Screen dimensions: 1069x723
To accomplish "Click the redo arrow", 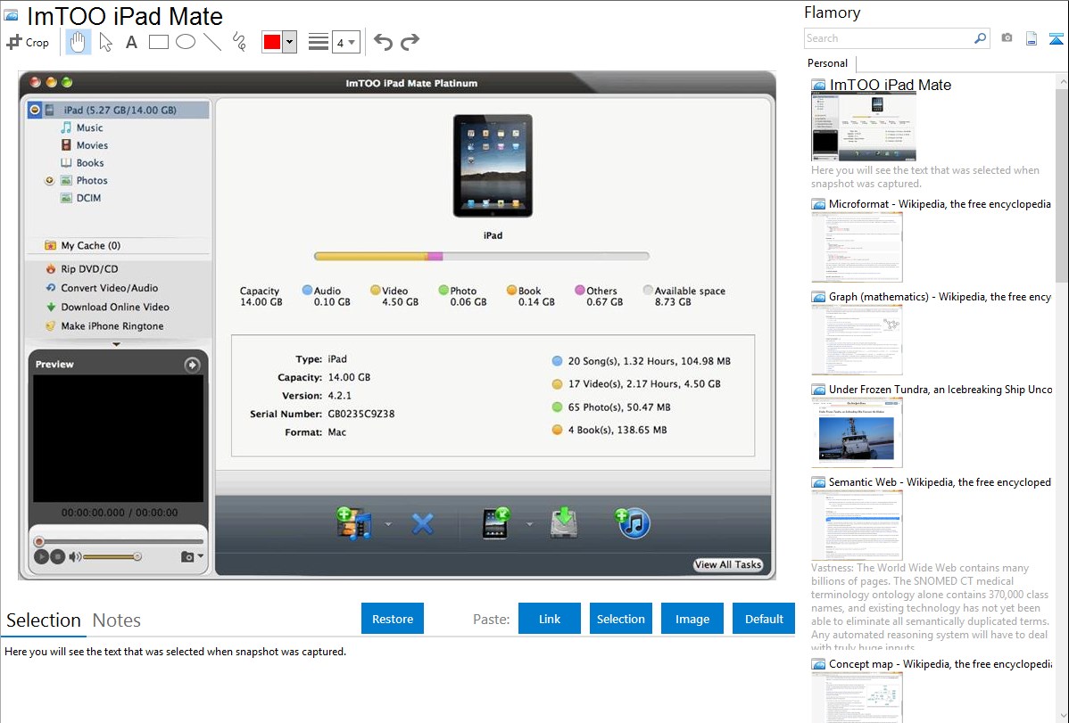I will (410, 42).
